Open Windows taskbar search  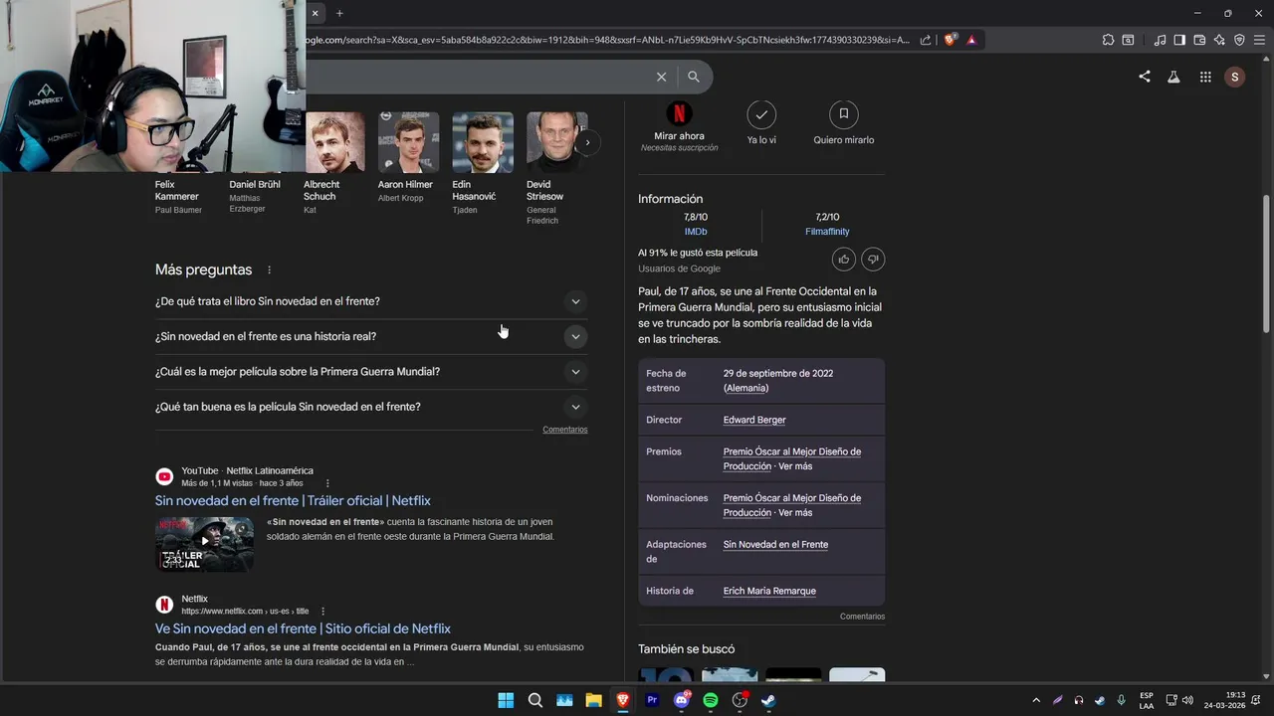pos(535,700)
